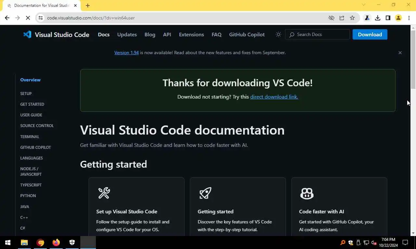The height and width of the screenshot is (249, 416).
Task: View site information icon in the address bar
Action: pyautogui.click(x=41, y=18)
